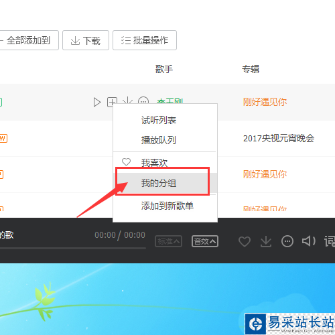Open player bar more options ellipsis
The height and width of the screenshot is (335, 335).
[287, 241]
